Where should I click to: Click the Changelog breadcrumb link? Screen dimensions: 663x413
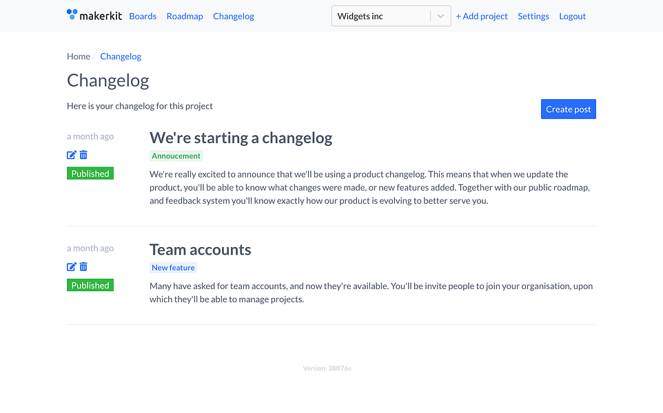121,56
